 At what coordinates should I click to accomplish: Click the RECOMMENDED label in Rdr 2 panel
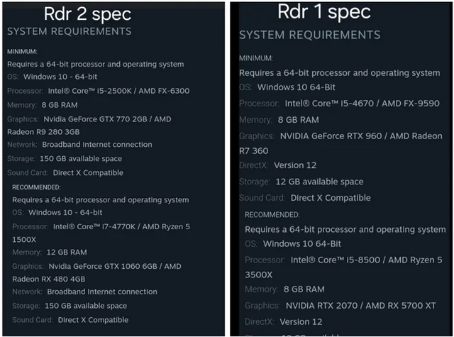click(36, 187)
